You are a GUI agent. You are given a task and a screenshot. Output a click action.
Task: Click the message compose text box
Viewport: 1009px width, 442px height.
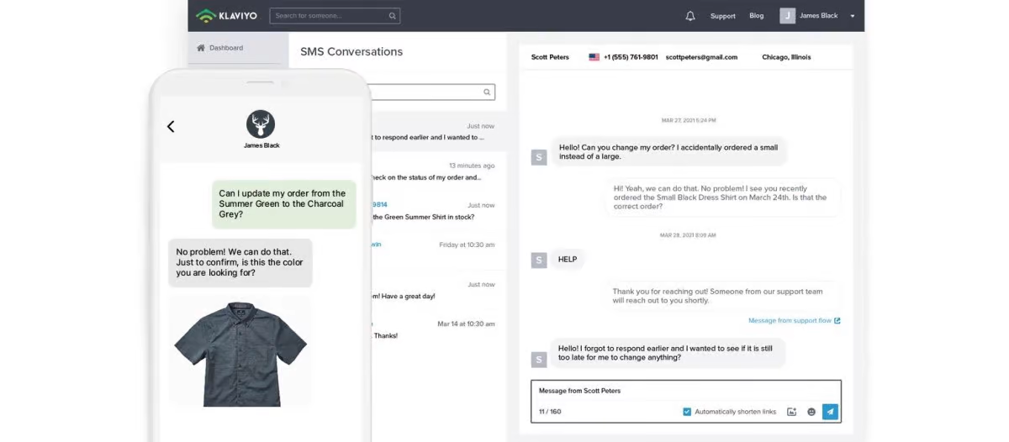click(685, 392)
